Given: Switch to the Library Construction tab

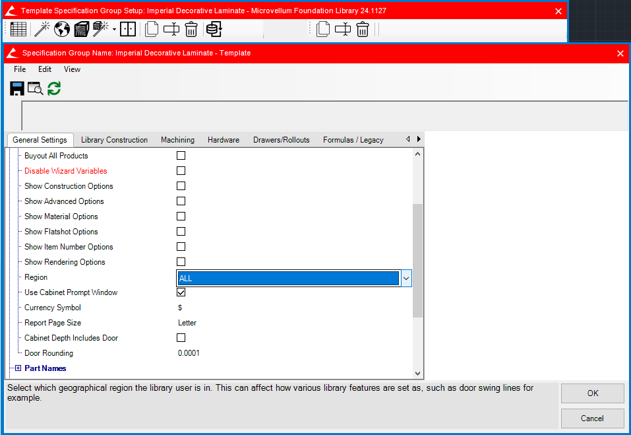Looking at the screenshot, I should pos(114,140).
